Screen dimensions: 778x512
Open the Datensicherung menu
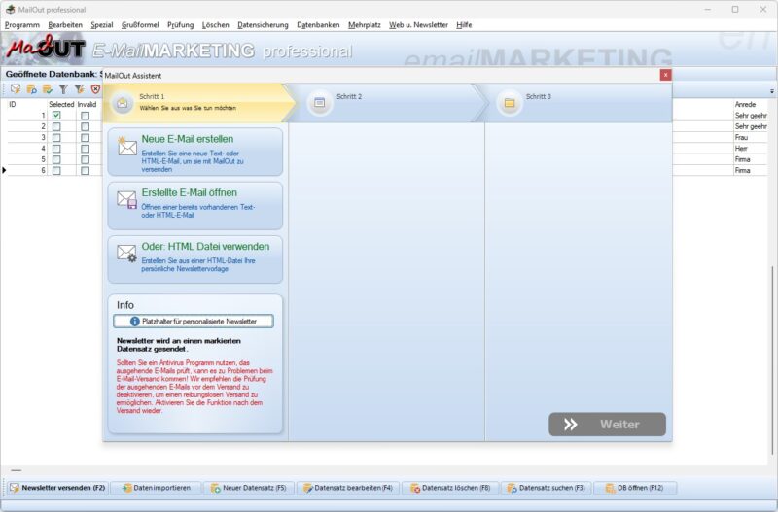pyautogui.click(x=263, y=25)
